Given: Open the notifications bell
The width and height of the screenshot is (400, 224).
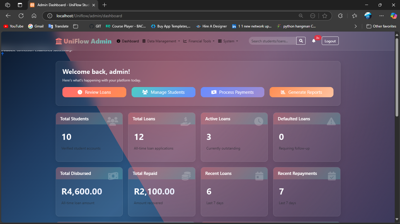Looking at the screenshot, I should tap(314, 41).
